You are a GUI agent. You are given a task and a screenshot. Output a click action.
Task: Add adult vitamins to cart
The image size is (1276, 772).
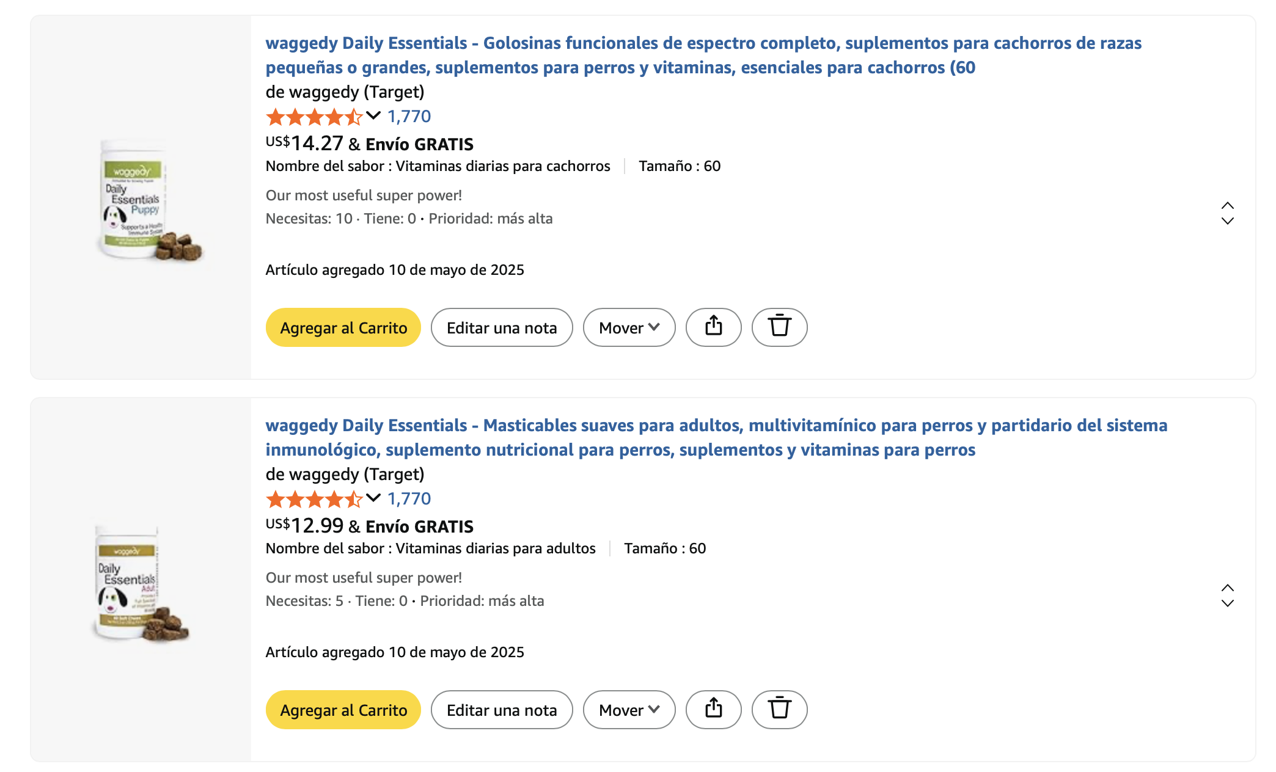click(343, 710)
